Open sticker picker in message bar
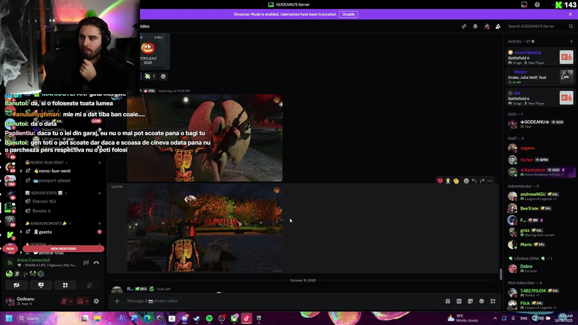 [470, 301]
